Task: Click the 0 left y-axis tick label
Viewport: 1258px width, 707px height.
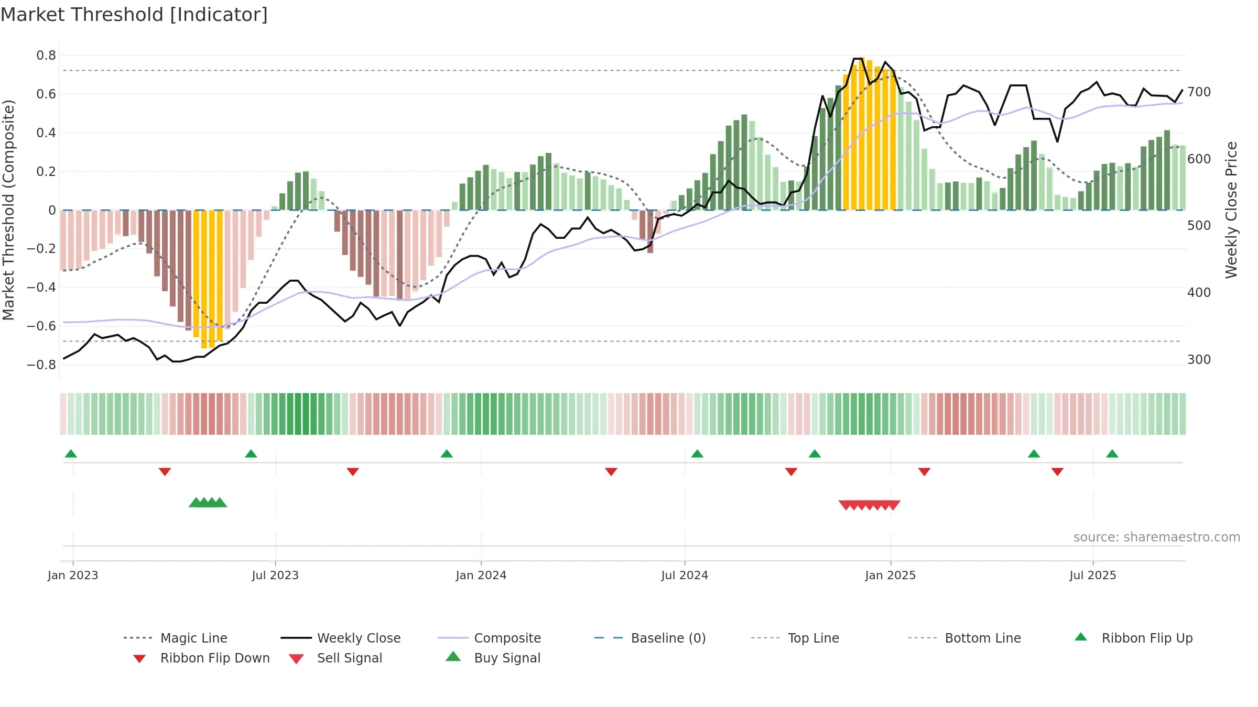Action: coord(52,211)
